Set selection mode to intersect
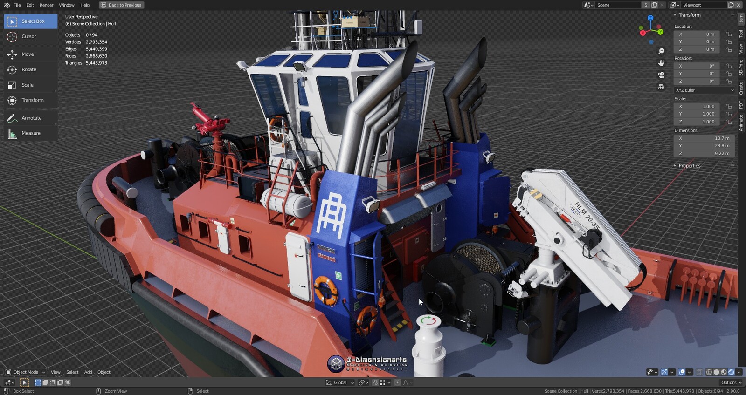The width and height of the screenshot is (746, 395). pos(68,382)
